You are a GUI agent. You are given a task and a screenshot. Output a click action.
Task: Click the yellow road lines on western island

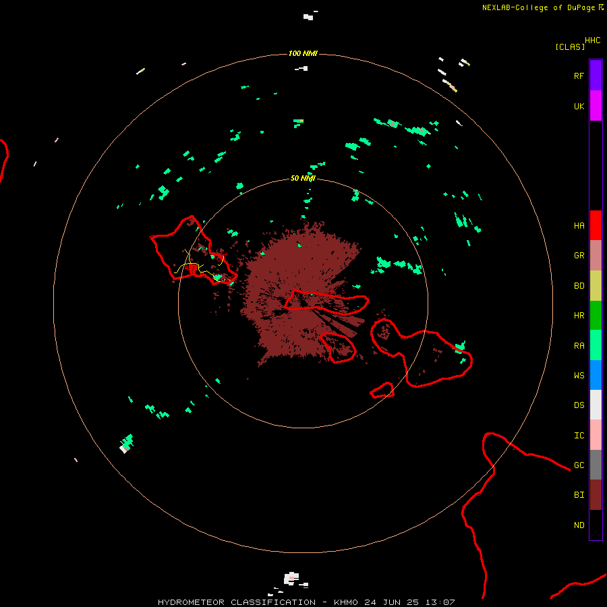point(198,265)
